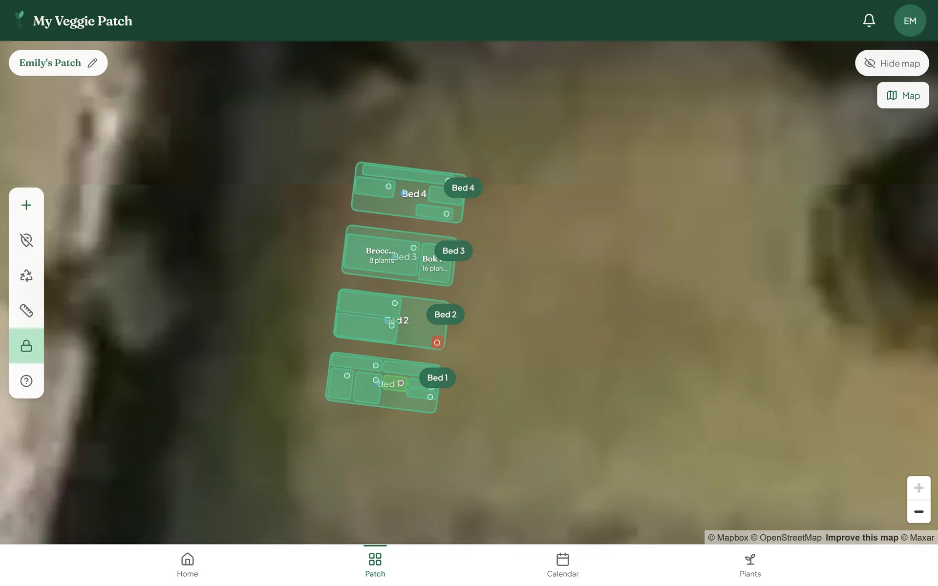Select the Bed 4 label pill
This screenshot has height=586, width=938.
tap(463, 188)
